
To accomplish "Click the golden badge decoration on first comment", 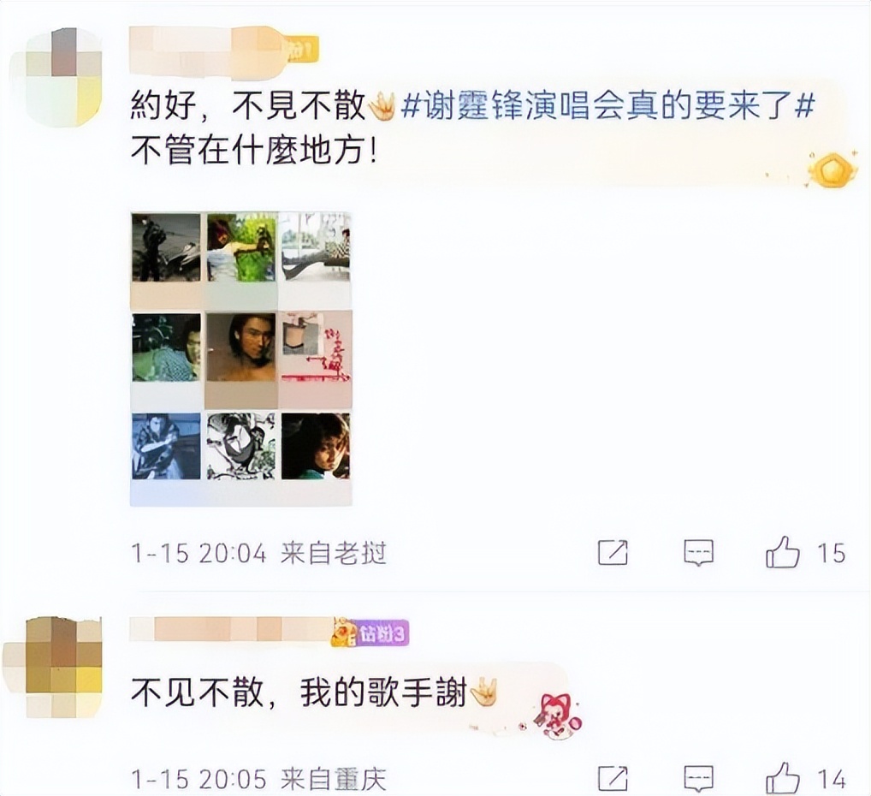I will click(831, 169).
